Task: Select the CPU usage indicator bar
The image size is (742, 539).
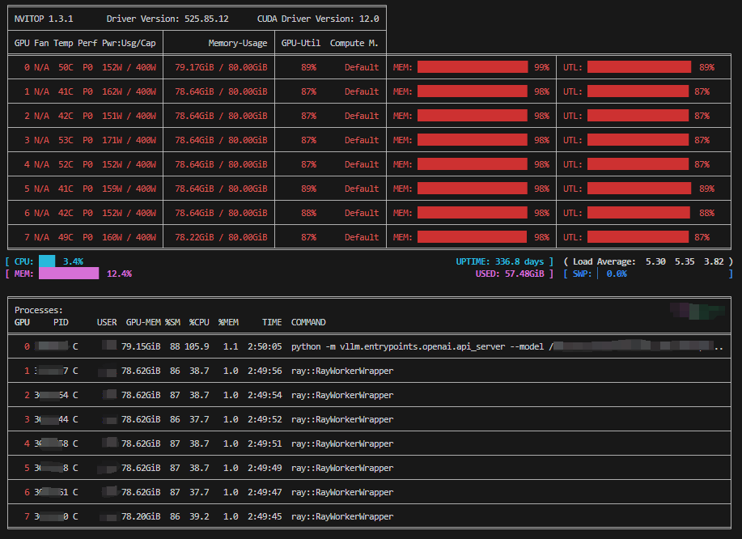Action: pyautogui.click(x=49, y=261)
